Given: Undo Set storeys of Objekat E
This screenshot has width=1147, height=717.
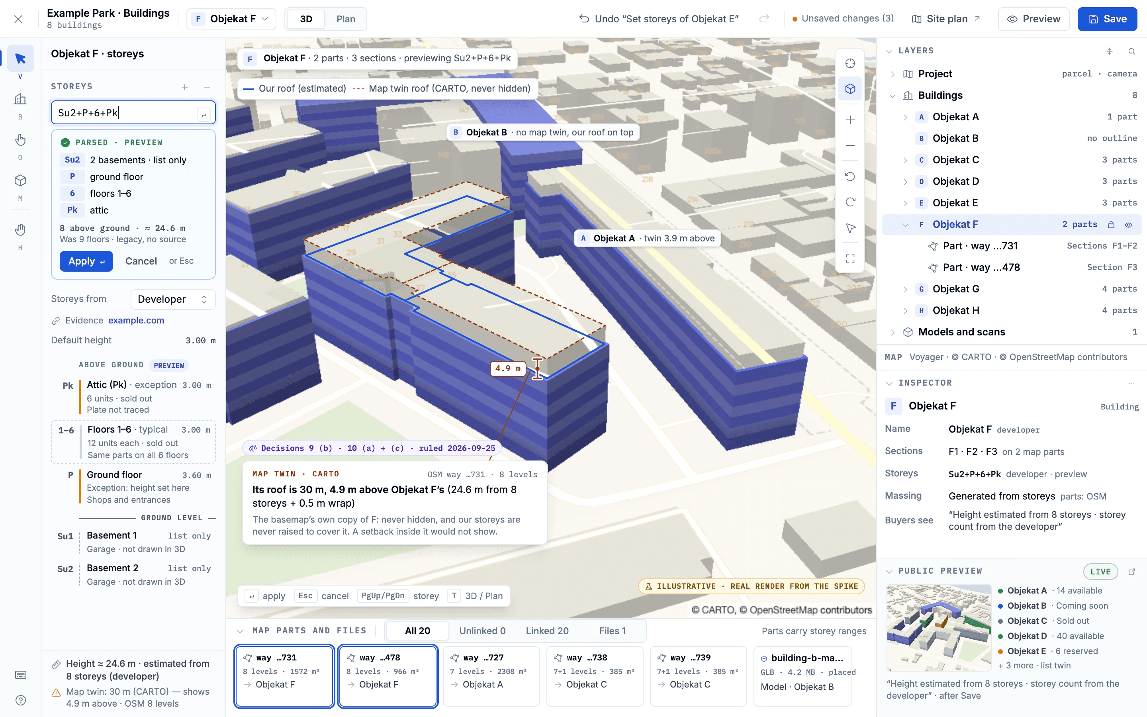Looking at the screenshot, I should [659, 19].
